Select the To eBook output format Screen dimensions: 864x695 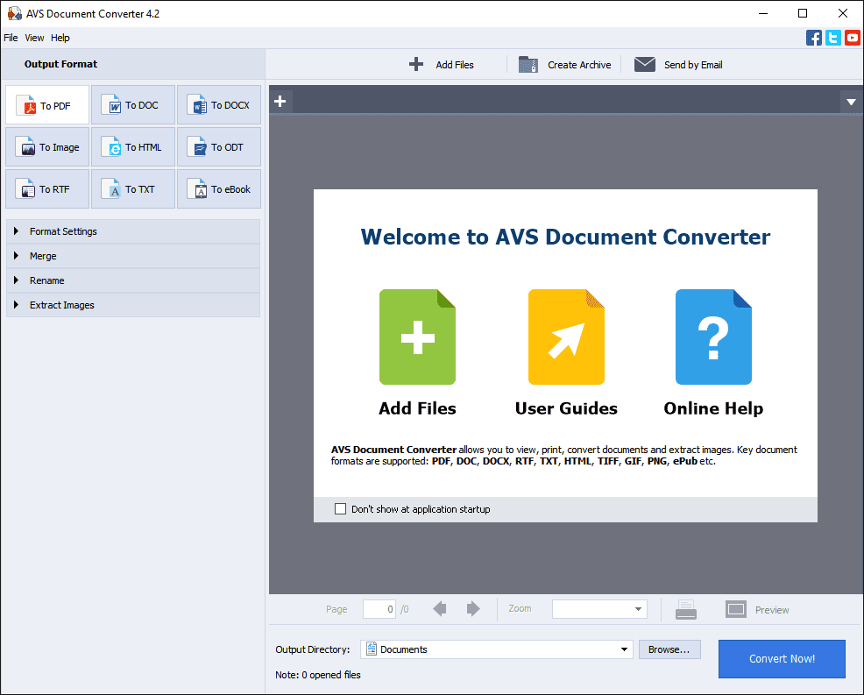pos(219,189)
